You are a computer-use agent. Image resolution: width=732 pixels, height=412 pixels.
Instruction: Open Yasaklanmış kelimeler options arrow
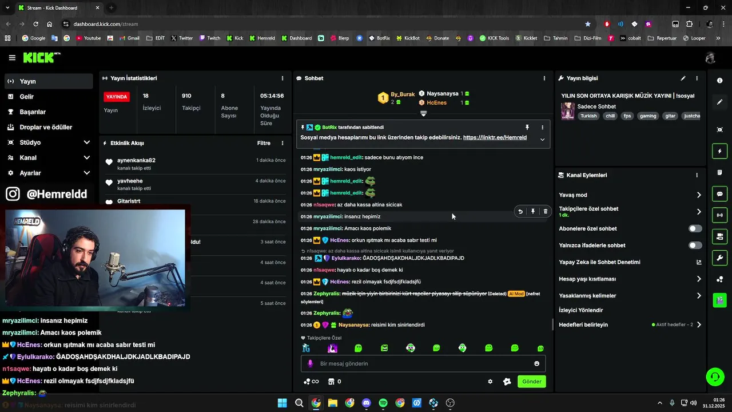699,296
